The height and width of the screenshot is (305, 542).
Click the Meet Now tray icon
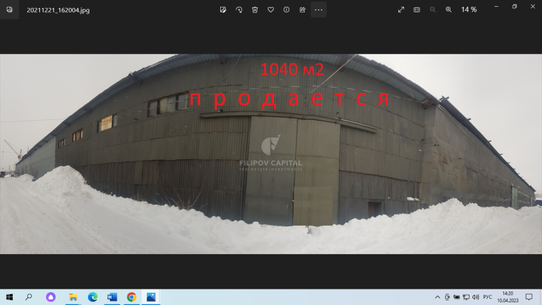click(447, 297)
